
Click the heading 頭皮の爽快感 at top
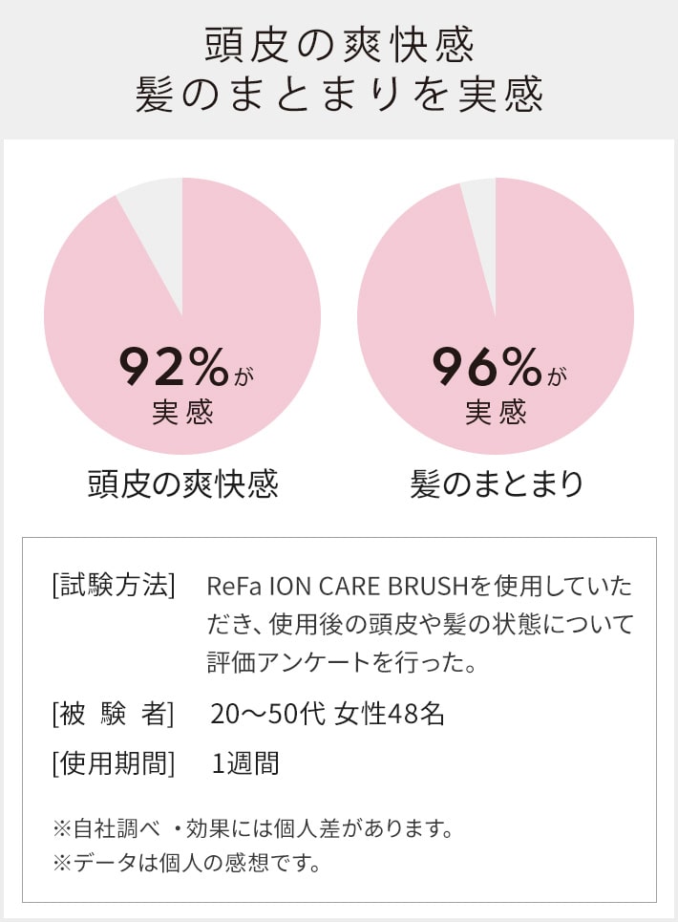[339, 45]
